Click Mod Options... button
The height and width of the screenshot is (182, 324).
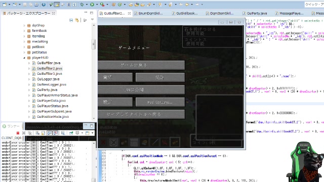point(160,102)
